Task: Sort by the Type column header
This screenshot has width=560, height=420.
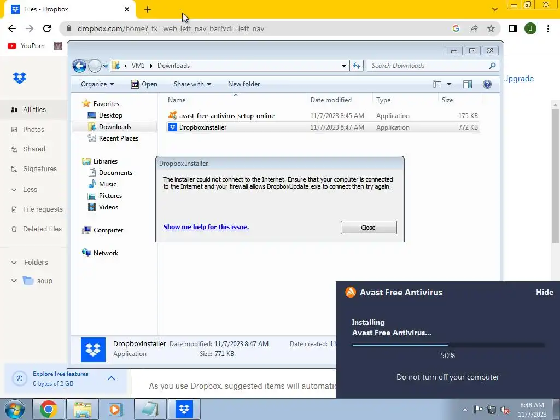Action: [x=383, y=100]
